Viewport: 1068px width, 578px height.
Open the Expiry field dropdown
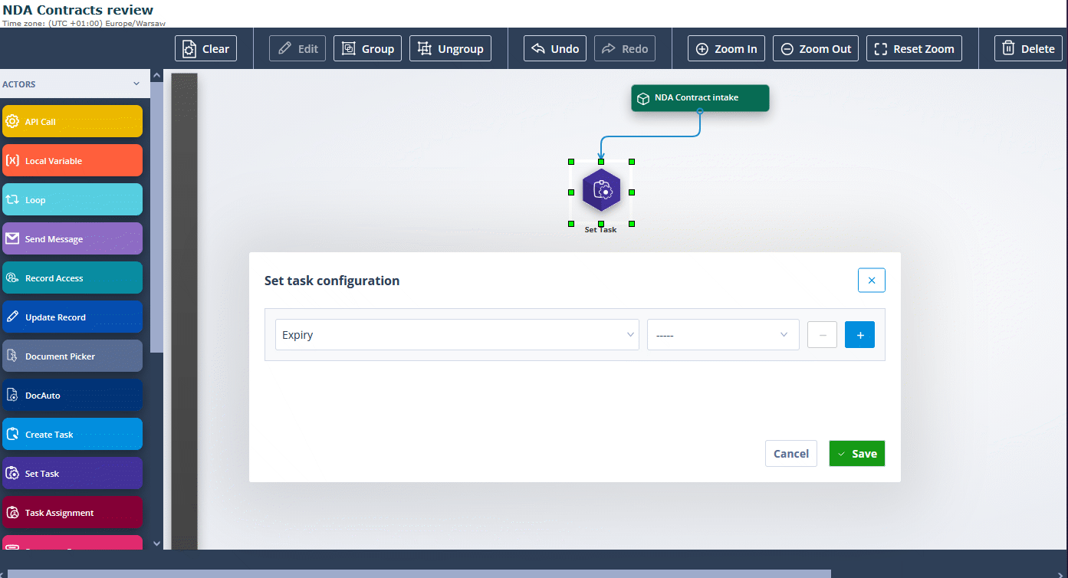(457, 335)
